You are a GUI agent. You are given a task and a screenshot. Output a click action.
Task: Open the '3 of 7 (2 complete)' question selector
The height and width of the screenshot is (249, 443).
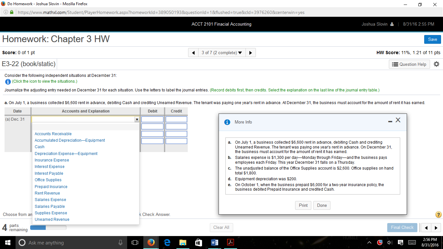point(222,52)
